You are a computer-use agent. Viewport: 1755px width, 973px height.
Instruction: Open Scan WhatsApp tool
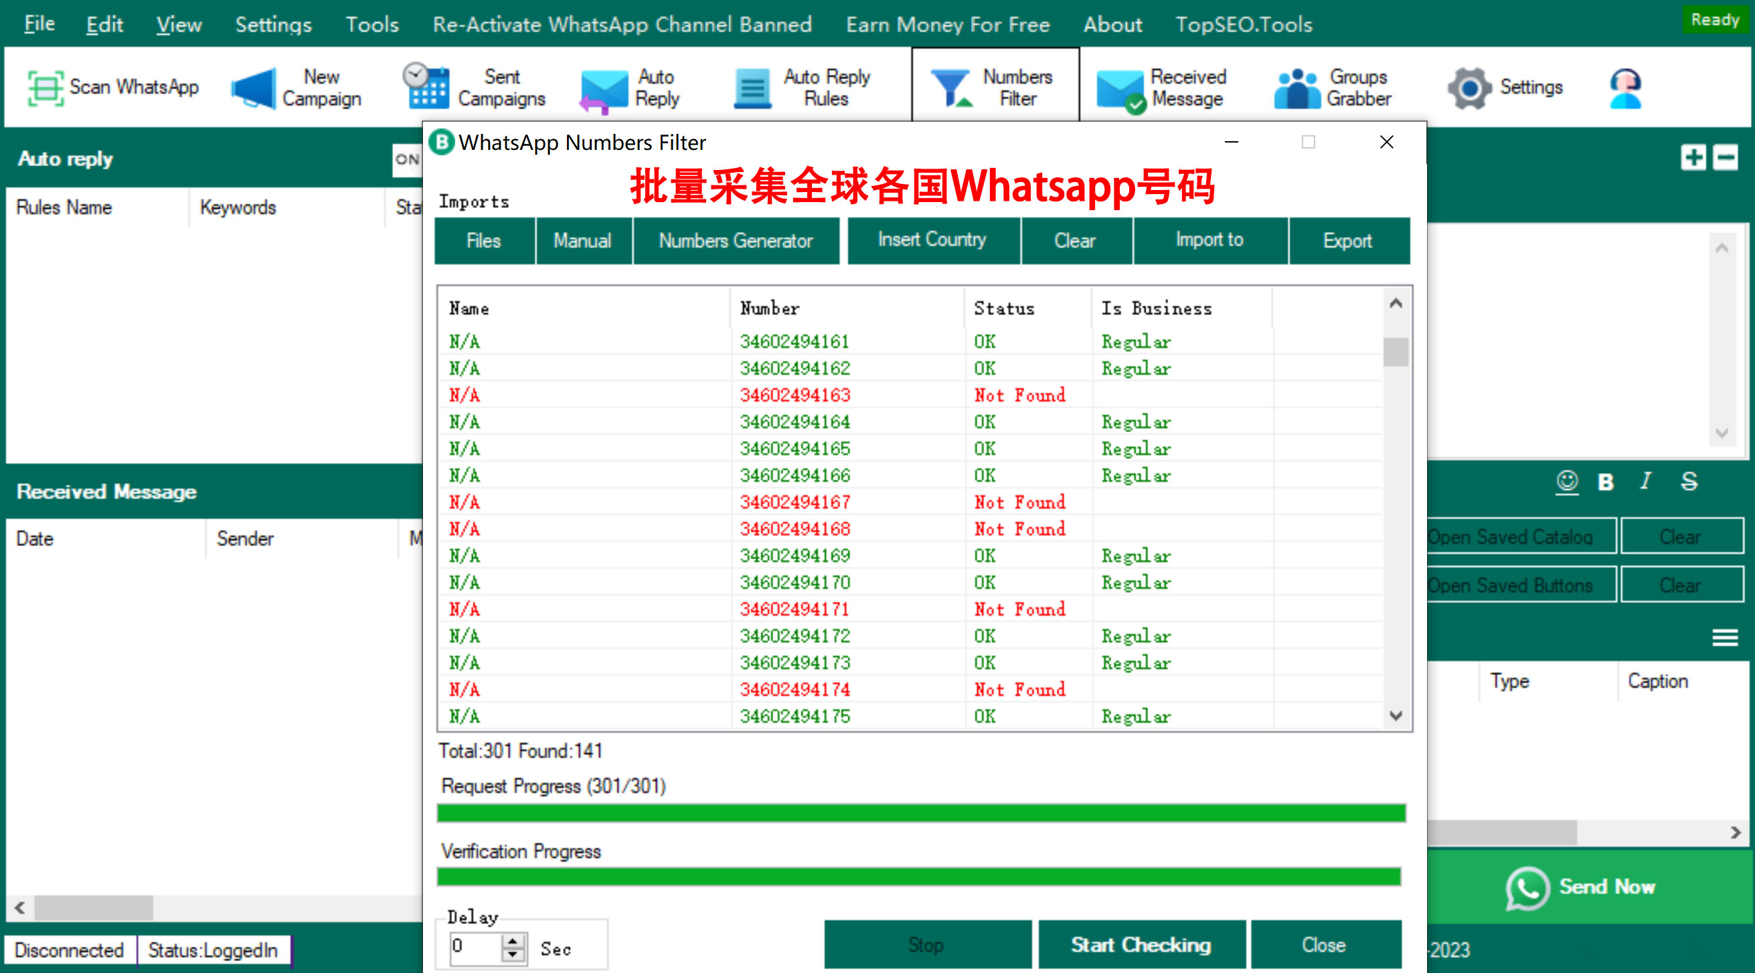tap(113, 87)
